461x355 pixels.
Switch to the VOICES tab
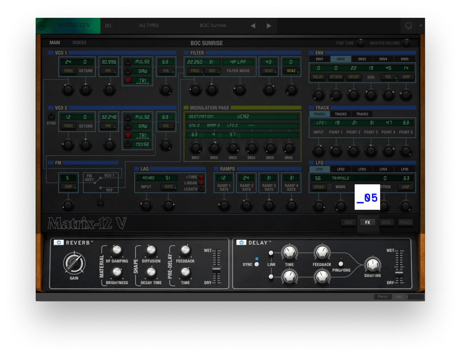tap(79, 42)
